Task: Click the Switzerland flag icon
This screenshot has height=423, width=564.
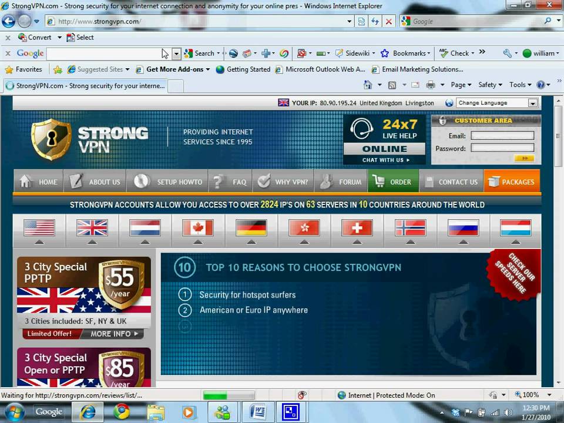Action: (357, 228)
